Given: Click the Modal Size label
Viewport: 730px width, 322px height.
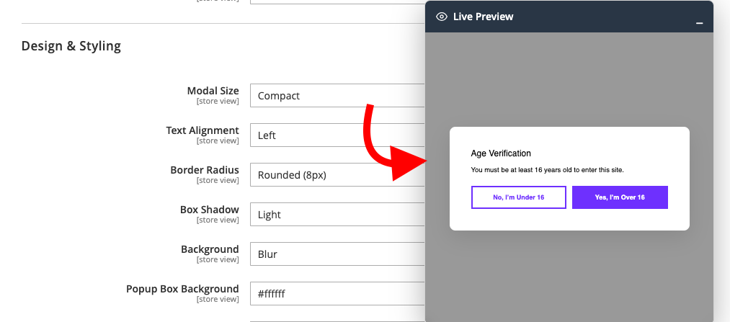Looking at the screenshot, I should coord(213,91).
